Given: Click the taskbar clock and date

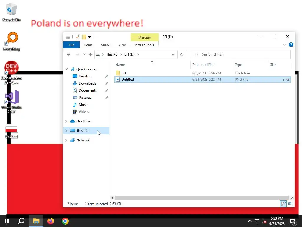Looking at the screenshot, I should point(277,221).
